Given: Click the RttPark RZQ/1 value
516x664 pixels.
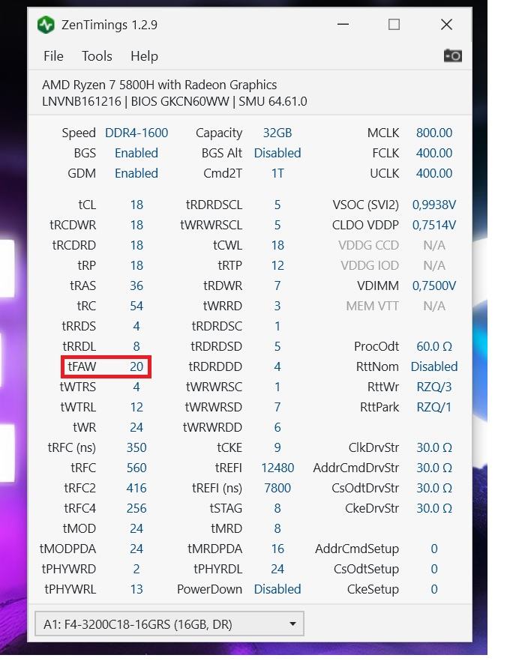Looking at the screenshot, I should coord(434,408).
